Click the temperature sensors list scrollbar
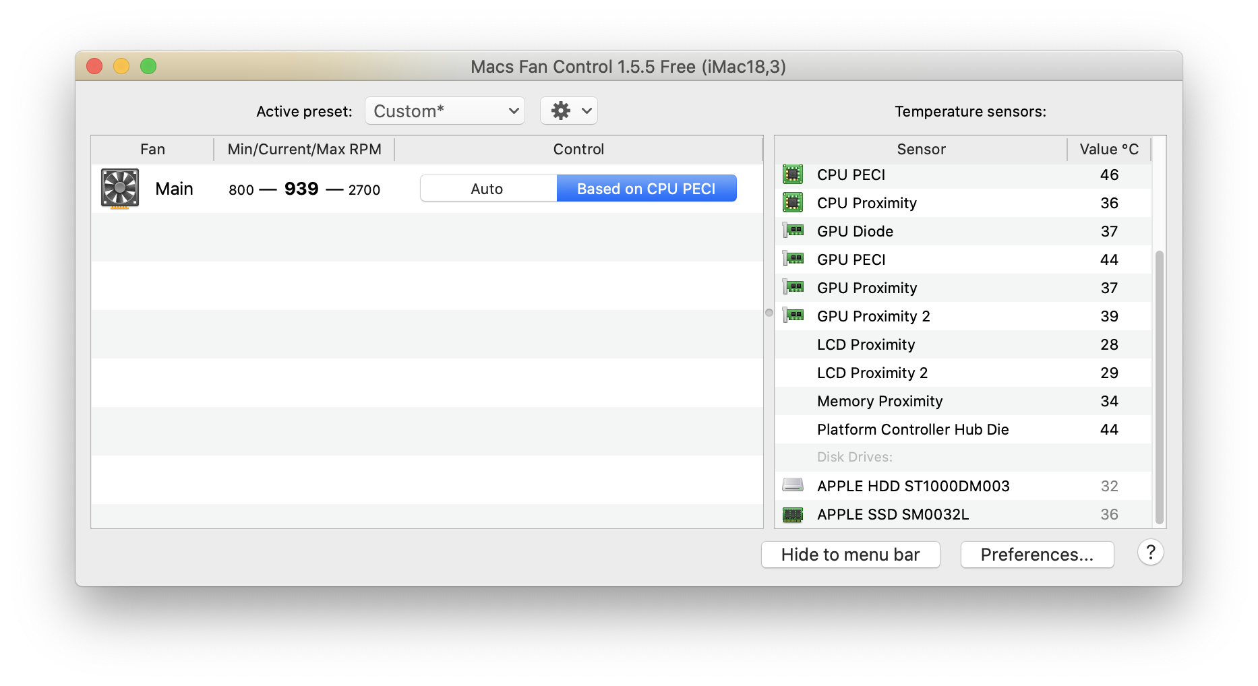Screen dimensions: 1258x686 [1159, 387]
